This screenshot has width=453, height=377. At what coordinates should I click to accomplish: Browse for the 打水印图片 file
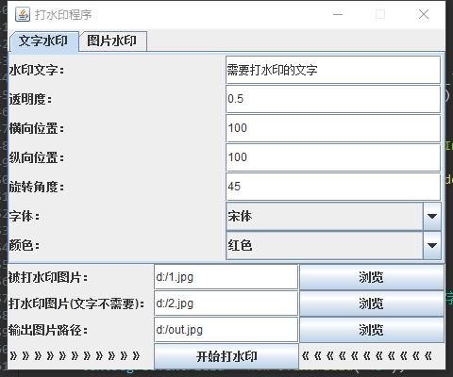[372, 303]
